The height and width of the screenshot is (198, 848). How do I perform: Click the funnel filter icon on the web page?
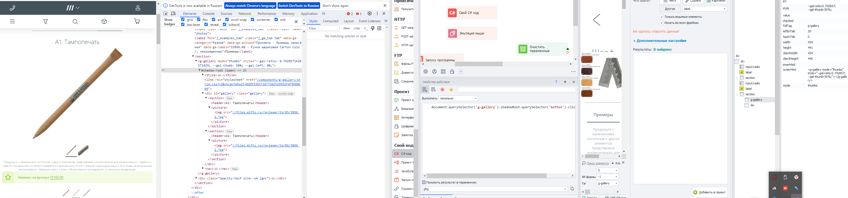[46, 22]
